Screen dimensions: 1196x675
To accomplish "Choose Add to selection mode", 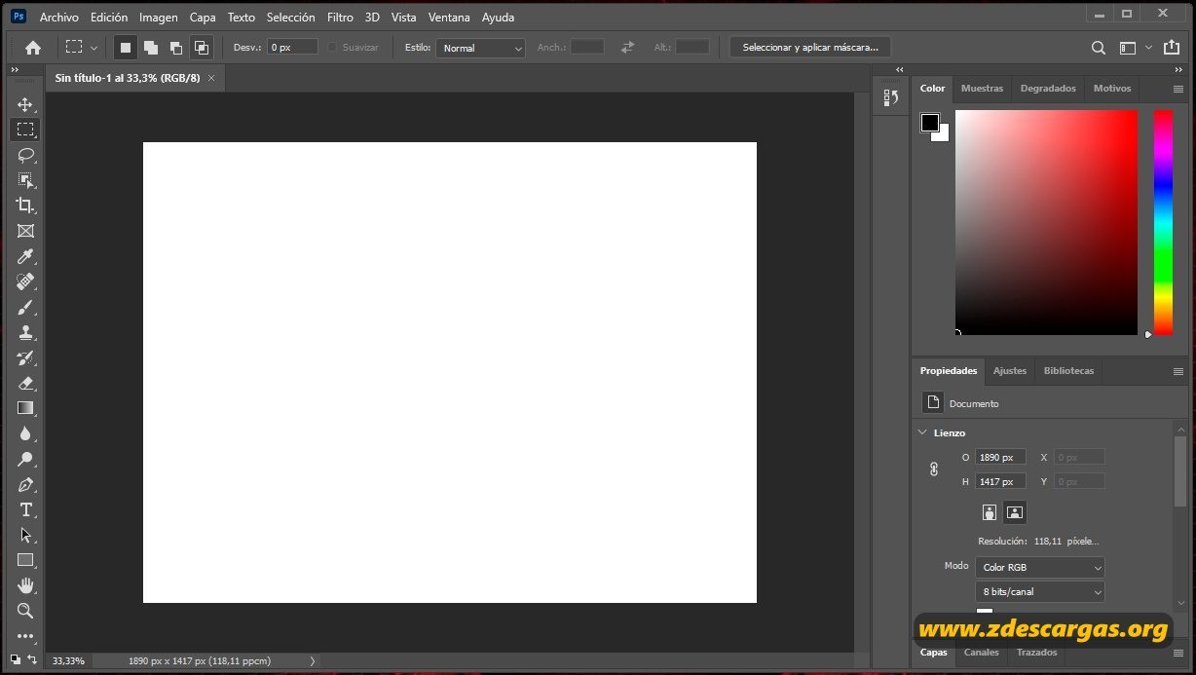I will [150, 47].
